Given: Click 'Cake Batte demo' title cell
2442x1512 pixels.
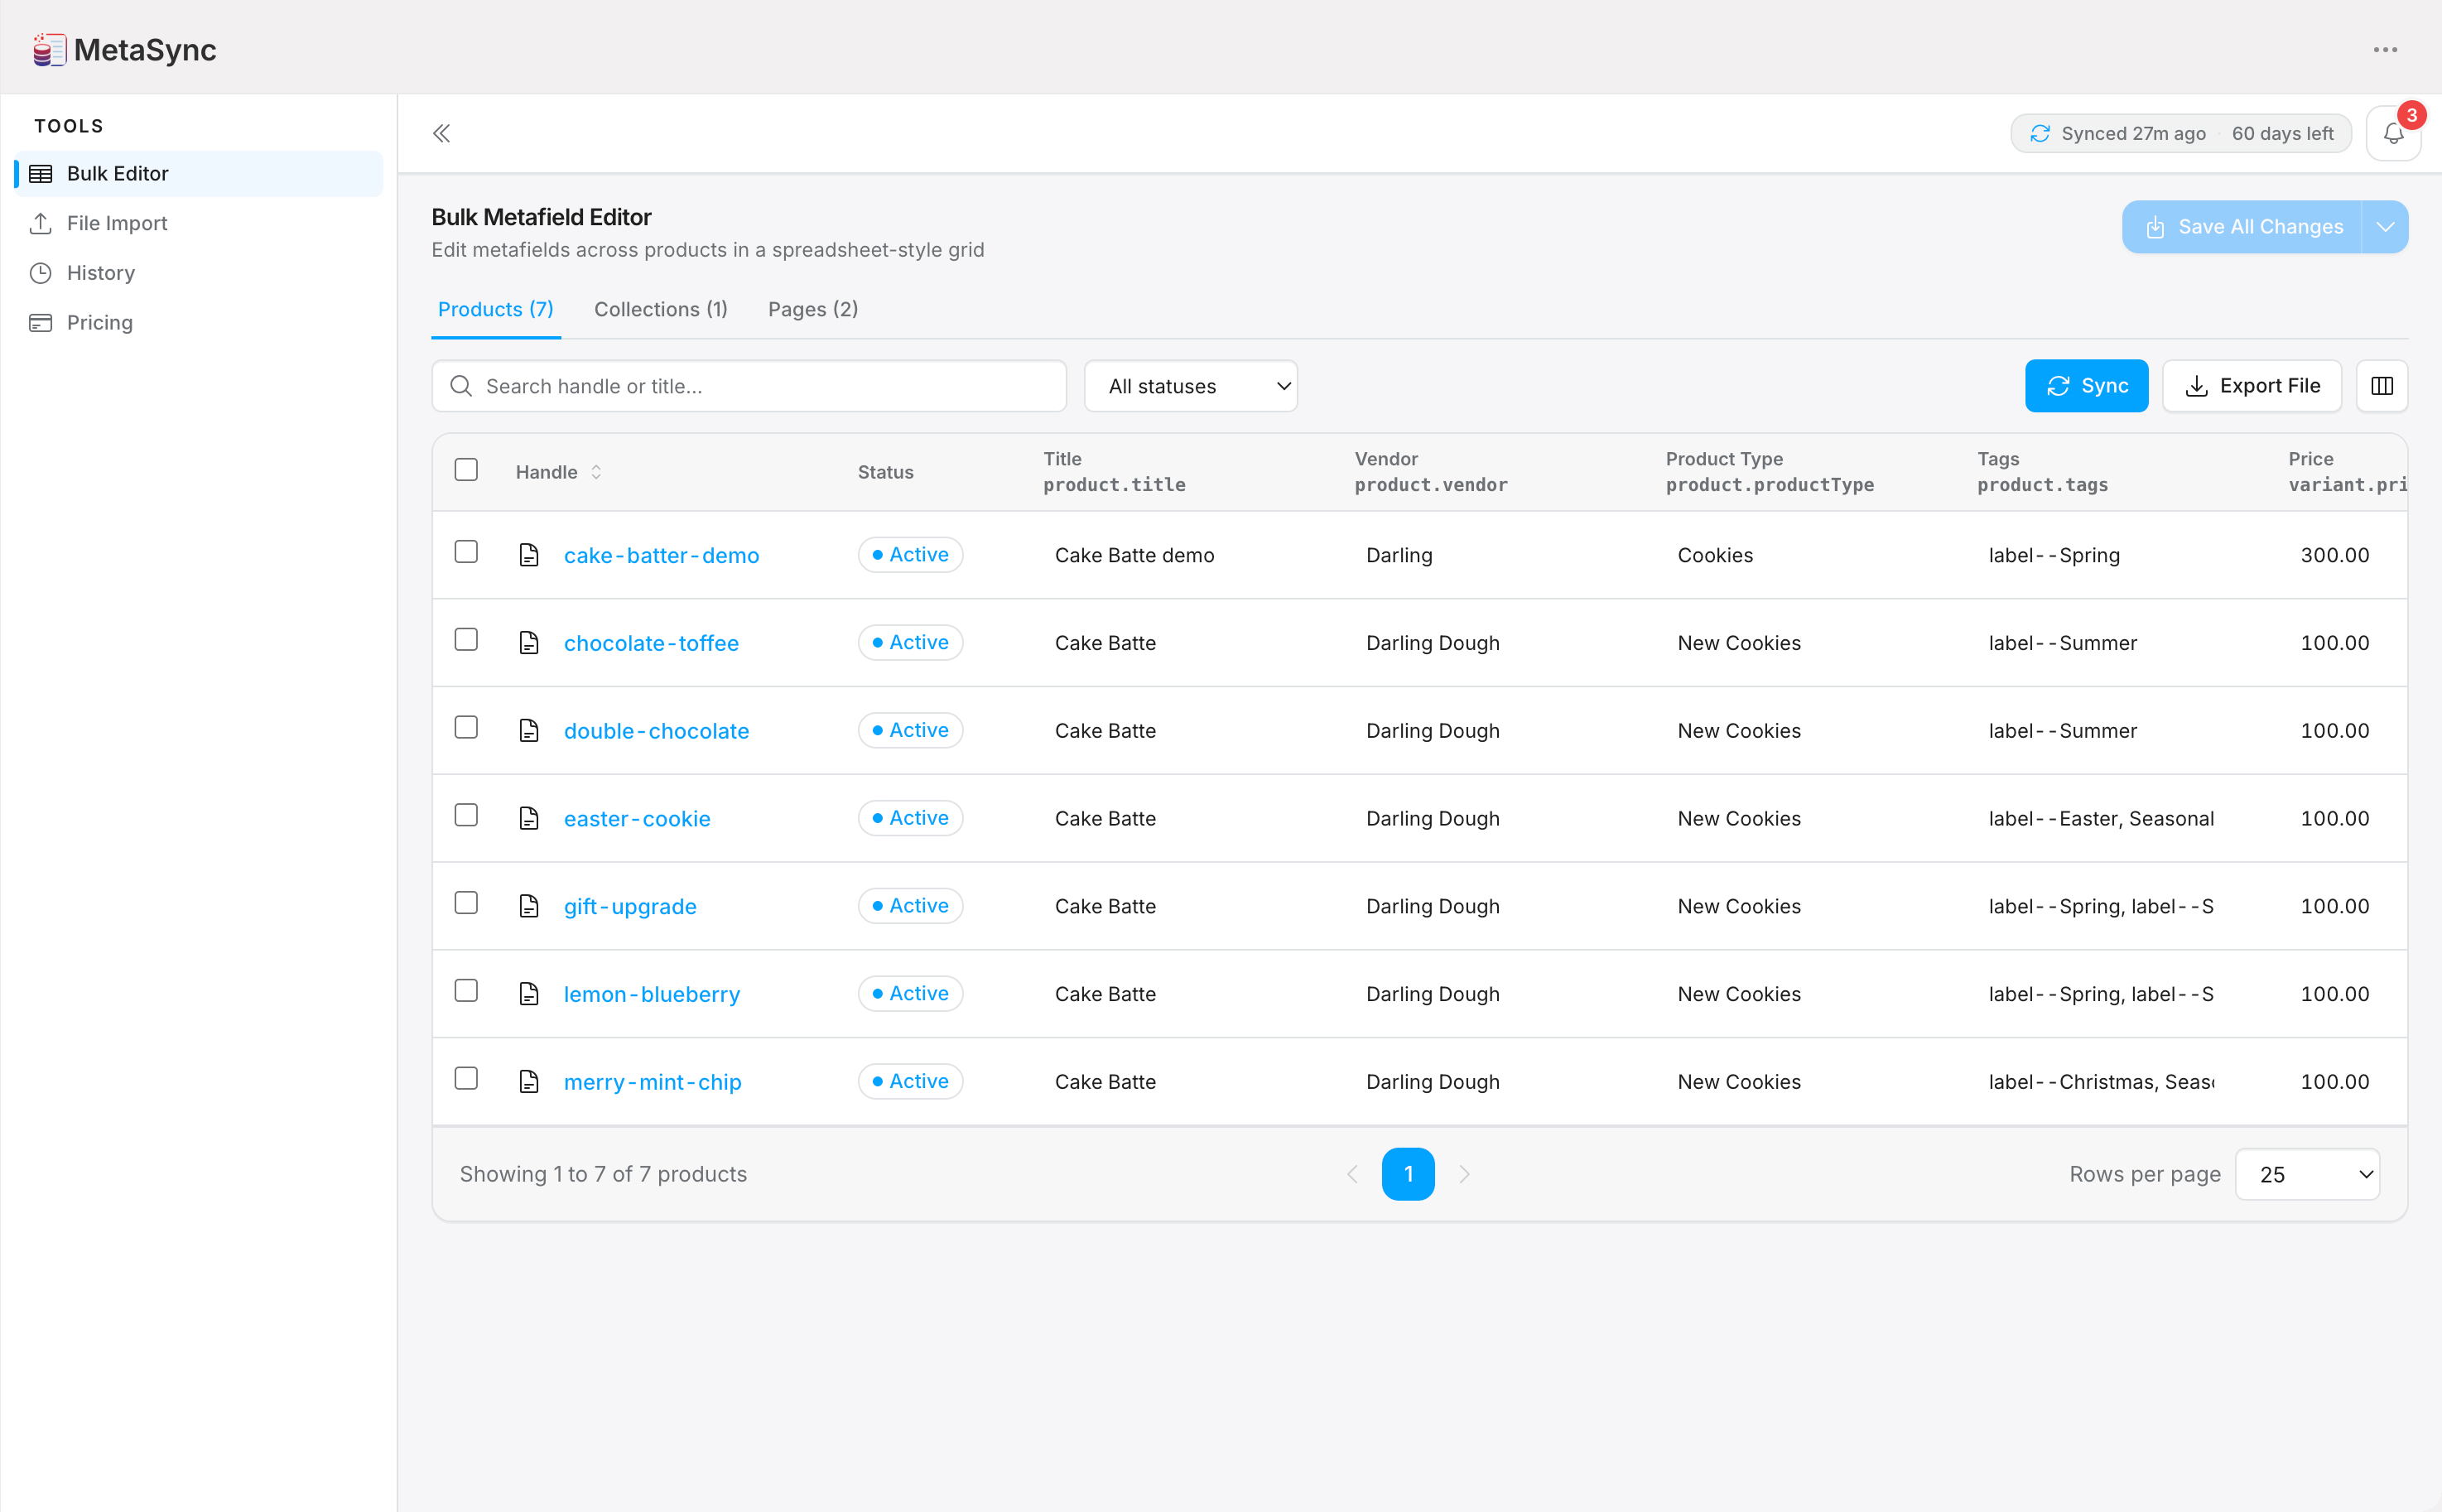Looking at the screenshot, I should click(1134, 555).
